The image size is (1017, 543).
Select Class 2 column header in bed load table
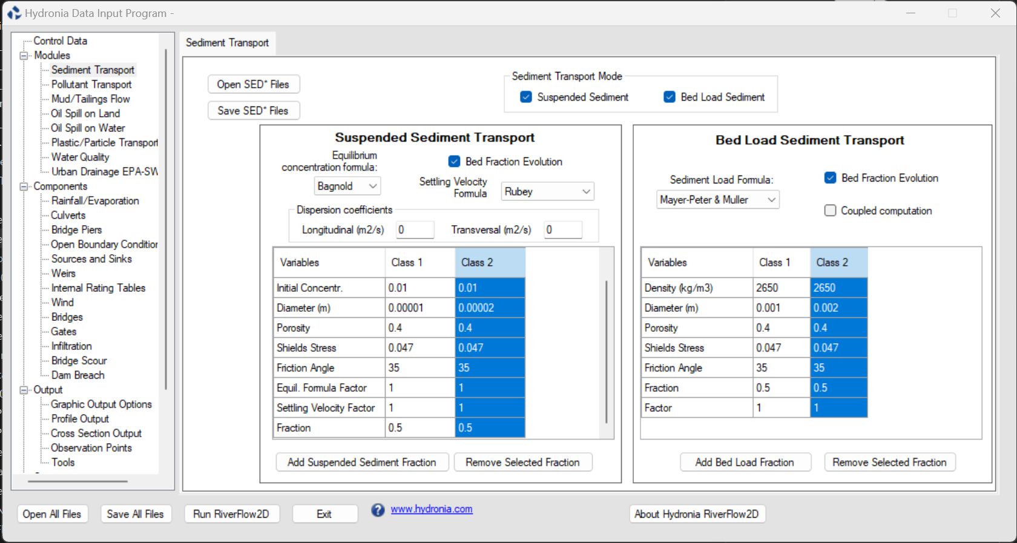[838, 263]
